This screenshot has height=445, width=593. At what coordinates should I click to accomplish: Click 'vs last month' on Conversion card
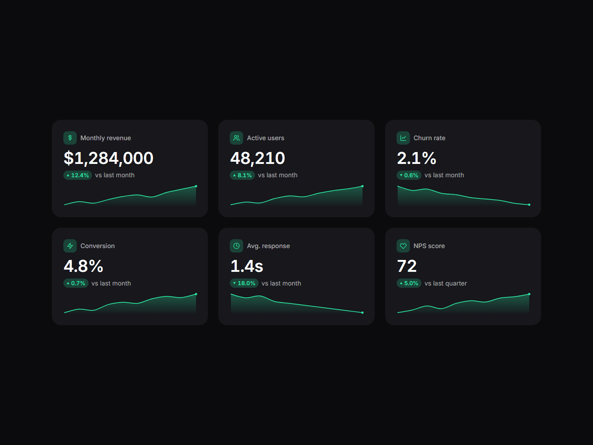coord(111,283)
